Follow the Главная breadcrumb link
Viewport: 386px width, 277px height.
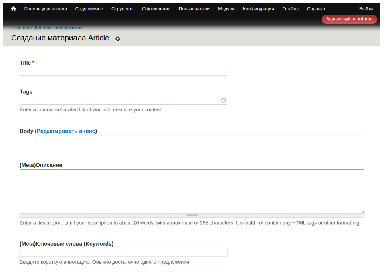(20, 28)
